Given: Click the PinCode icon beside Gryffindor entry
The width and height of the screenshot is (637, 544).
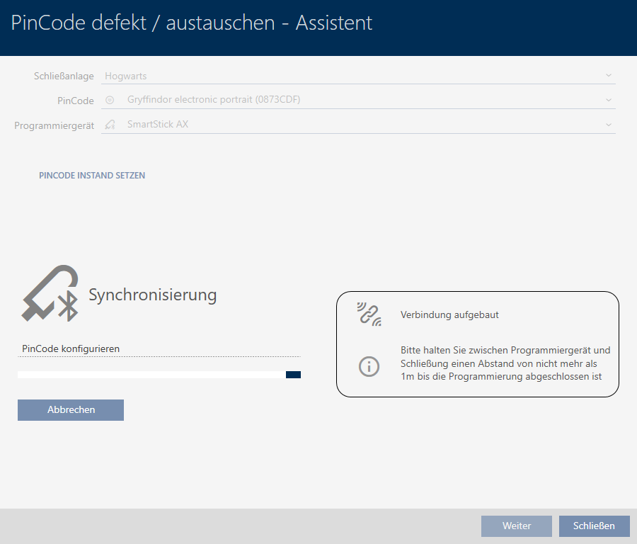Looking at the screenshot, I should [x=110, y=100].
